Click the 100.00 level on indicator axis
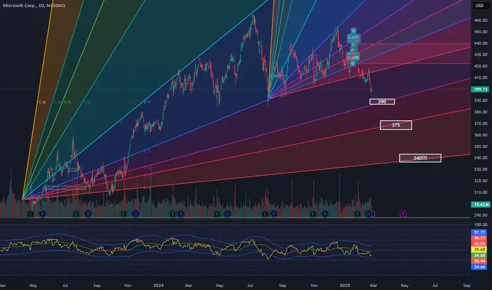Viewport: 492px width, 290px height. 480,225
